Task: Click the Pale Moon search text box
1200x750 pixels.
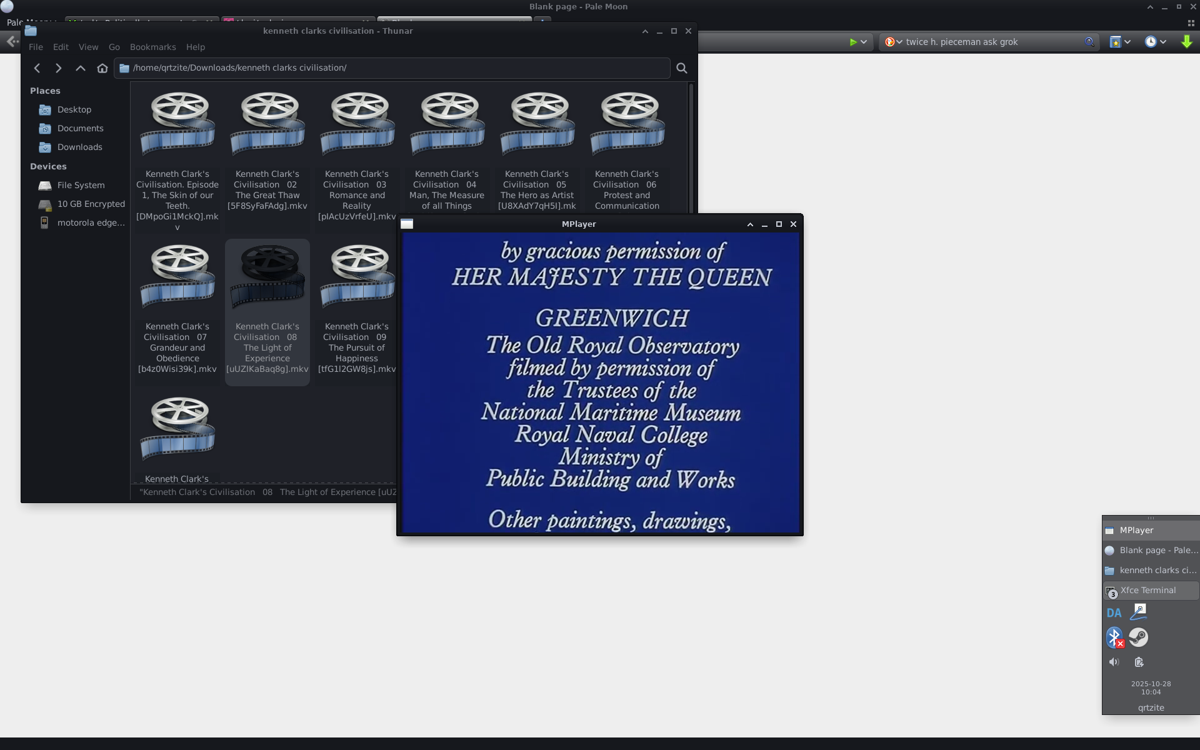Action: coord(991,42)
